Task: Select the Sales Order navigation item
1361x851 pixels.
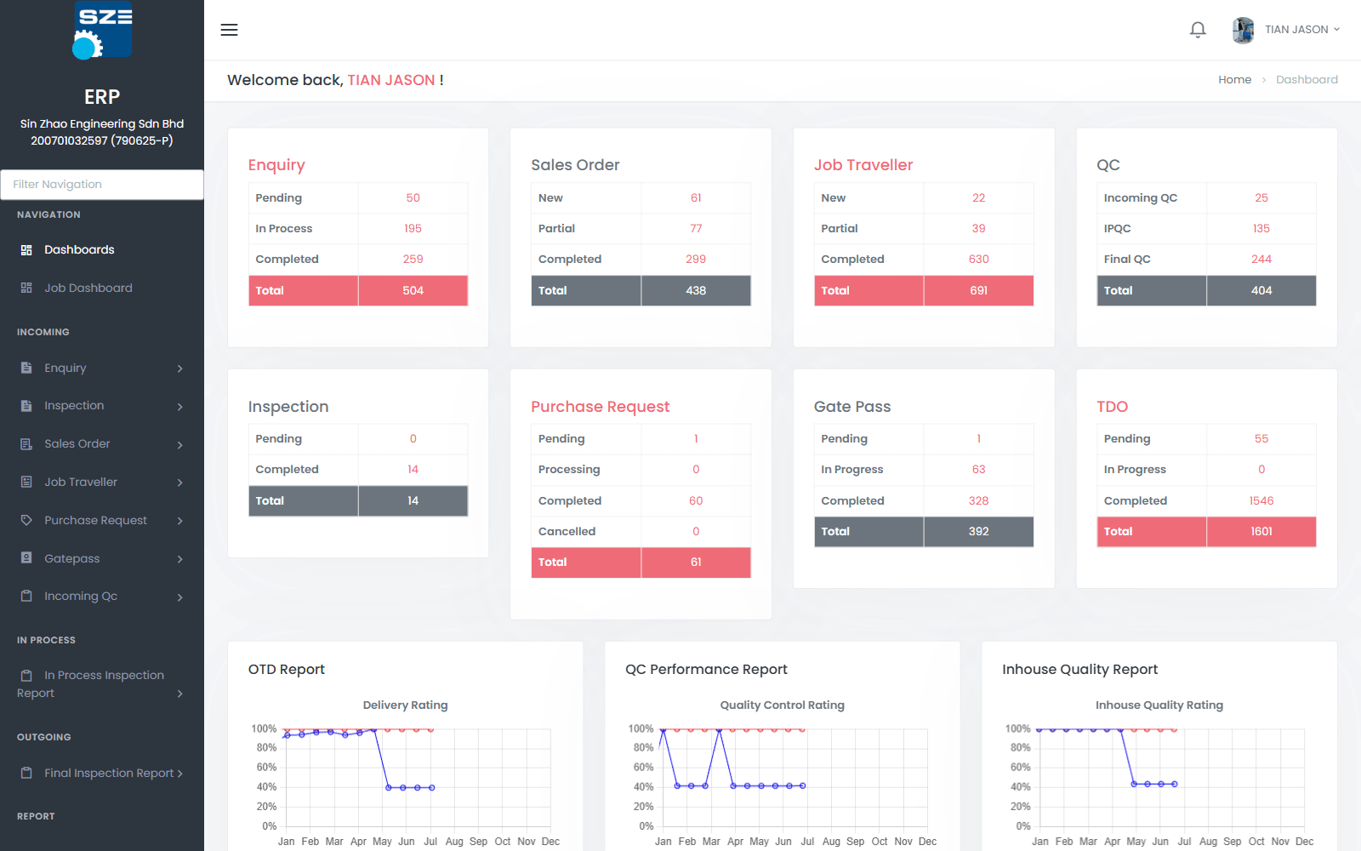Action: 102,444
